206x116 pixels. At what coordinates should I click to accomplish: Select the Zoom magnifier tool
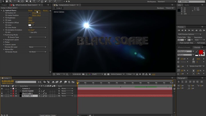(x=10, y=1)
